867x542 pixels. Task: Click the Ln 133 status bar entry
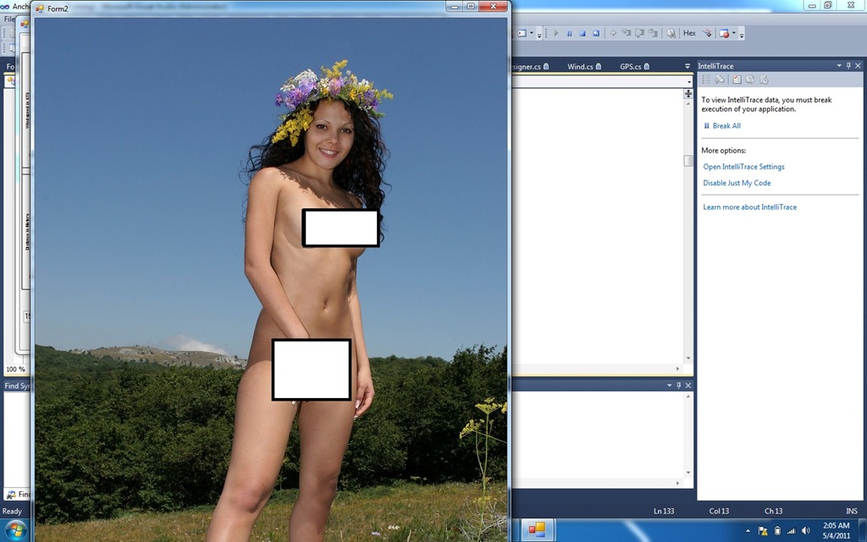tap(664, 511)
